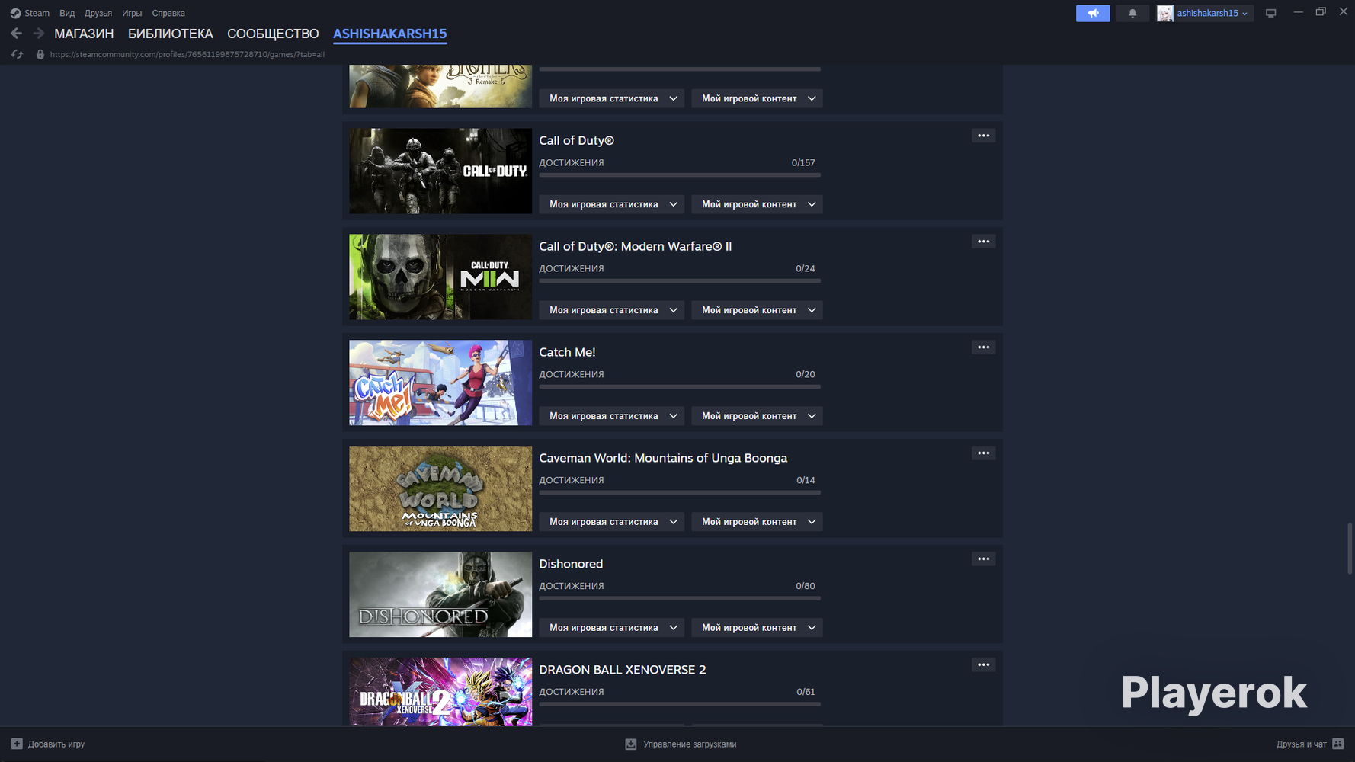Expand 'Моя игровая статистика' for Caveman World
This screenshot has height=762, width=1355.
click(x=612, y=522)
